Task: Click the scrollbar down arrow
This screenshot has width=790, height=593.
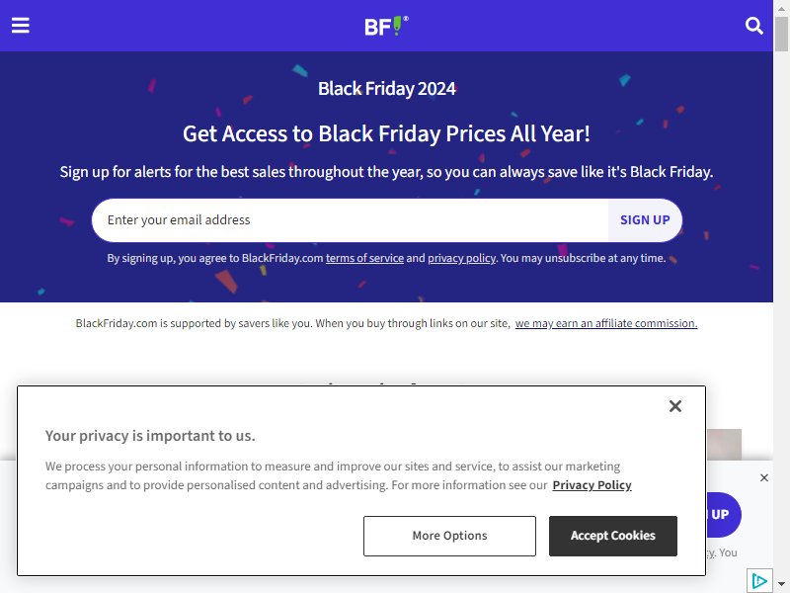Action: [x=781, y=584]
